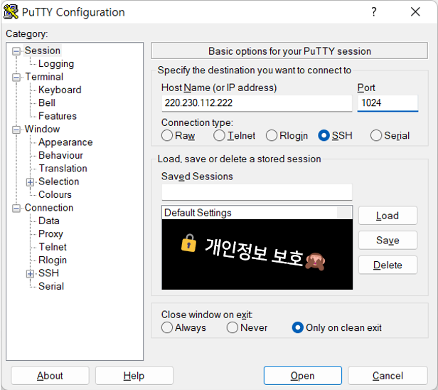Collapse the Session tree node

pos(16,51)
